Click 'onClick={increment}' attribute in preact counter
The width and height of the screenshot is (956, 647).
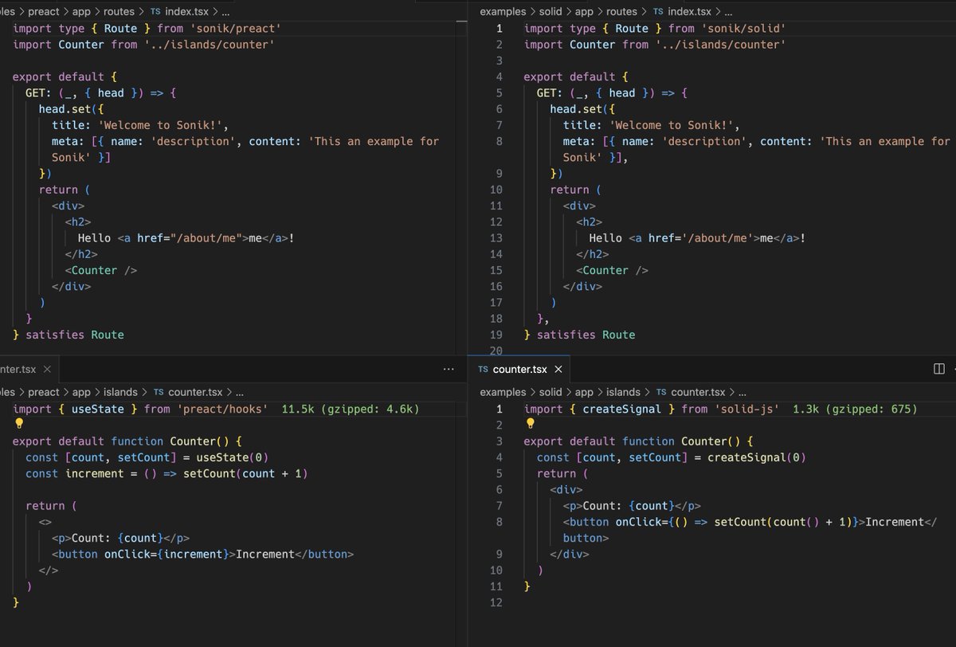pos(167,554)
